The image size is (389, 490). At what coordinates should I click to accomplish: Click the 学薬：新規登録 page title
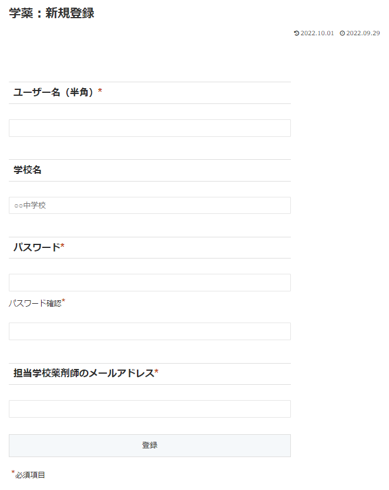tap(52, 14)
